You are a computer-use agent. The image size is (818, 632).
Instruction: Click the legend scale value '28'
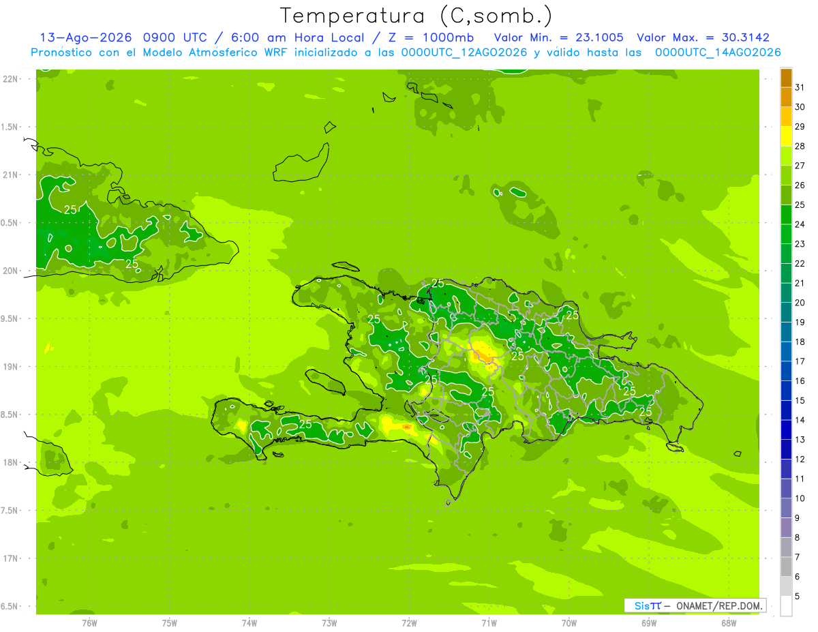[800, 146]
